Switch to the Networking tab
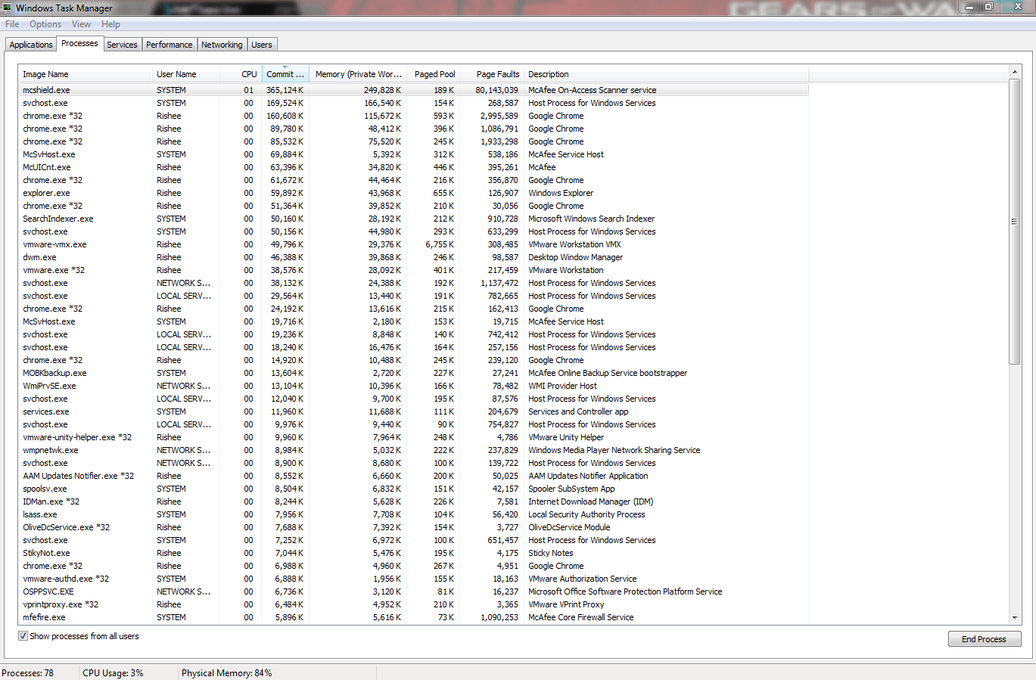The image size is (1036, 680). [222, 45]
